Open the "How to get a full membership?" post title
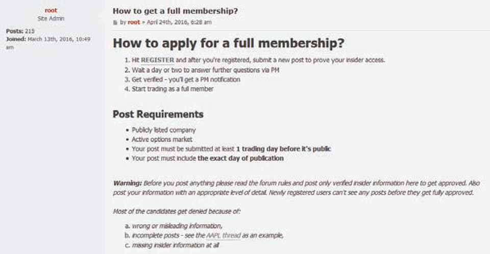 (175, 11)
